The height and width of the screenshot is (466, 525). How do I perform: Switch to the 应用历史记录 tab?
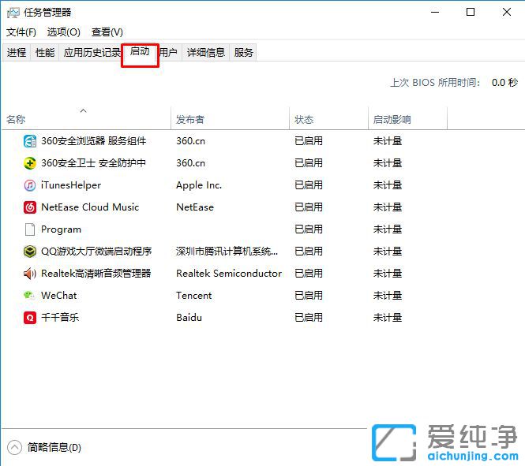point(90,53)
